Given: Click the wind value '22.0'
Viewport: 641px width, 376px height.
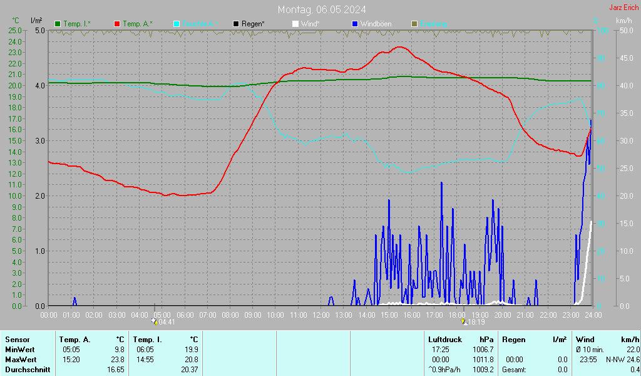Looking at the screenshot, I should tap(633, 350).
